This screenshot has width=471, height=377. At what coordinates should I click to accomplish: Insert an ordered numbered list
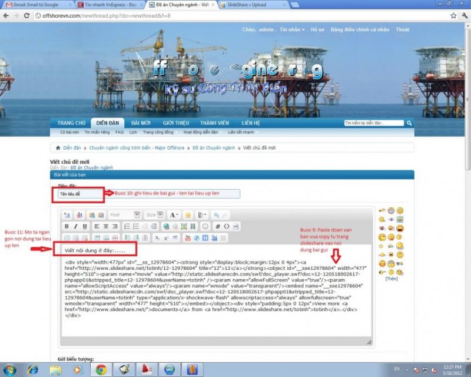pyautogui.click(x=127, y=226)
